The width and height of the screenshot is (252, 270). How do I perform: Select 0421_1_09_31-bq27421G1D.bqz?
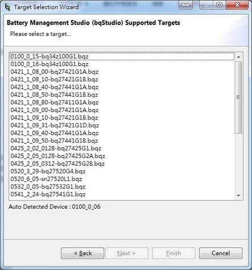pyautogui.click(x=122, y=126)
